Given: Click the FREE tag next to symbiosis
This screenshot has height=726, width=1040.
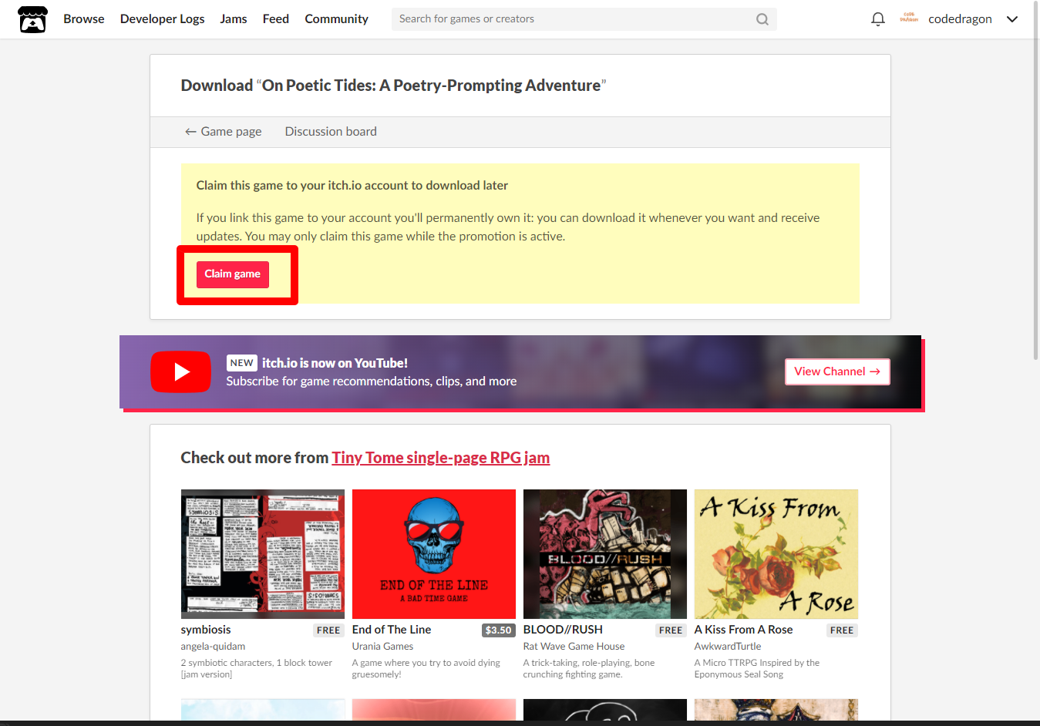Looking at the screenshot, I should 328,630.
